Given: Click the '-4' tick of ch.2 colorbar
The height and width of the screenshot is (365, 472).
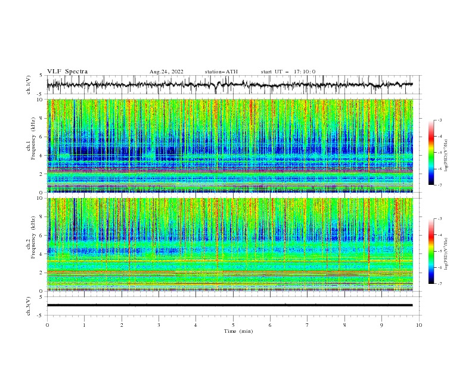Looking at the screenshot, I should 439,235.
